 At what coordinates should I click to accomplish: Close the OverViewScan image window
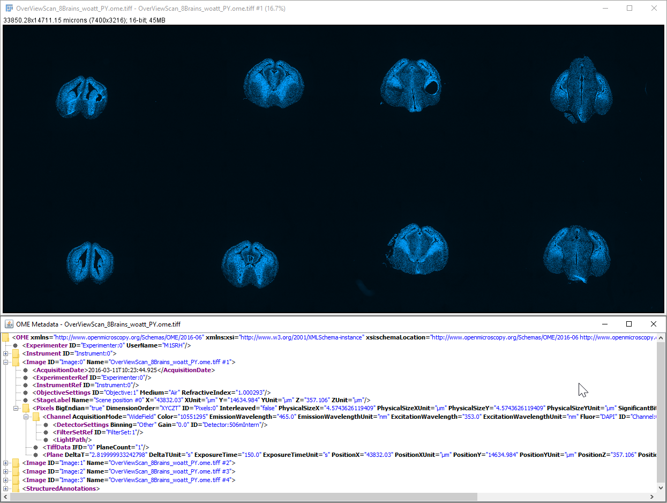coord(654,8)
